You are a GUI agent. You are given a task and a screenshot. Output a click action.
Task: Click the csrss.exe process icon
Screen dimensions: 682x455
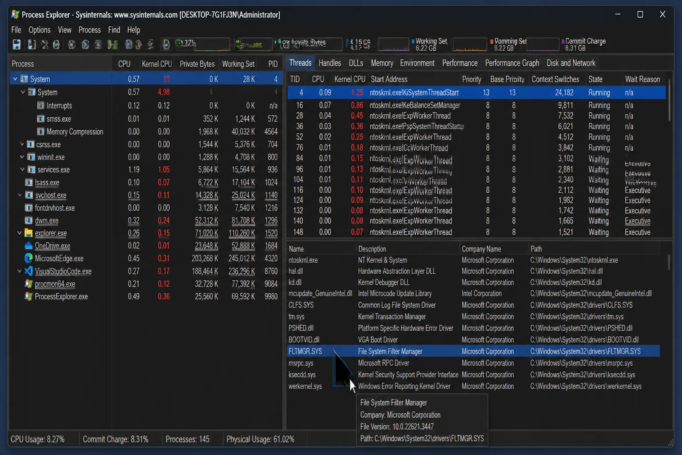coord(31,144)
